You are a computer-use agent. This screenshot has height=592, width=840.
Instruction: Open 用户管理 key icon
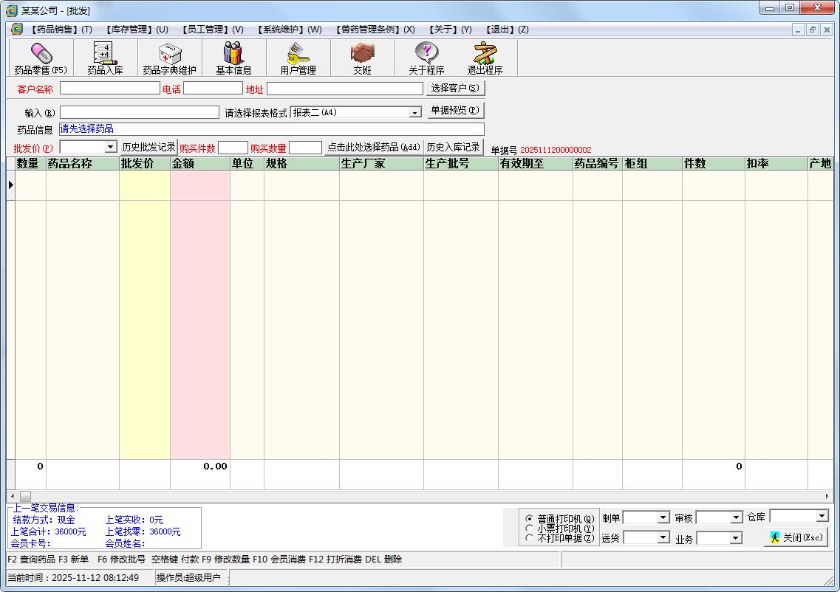pyautogui.click(x=298, y=58)
